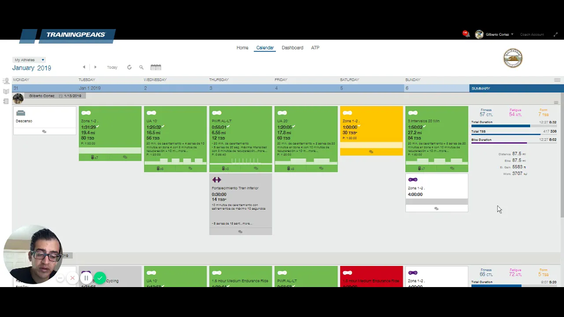Viewport: 564px width, 317px height.
Task: Click kettlebell x7 icon on Sunday 3 Intervalos workout
Action: (x=421, y=168)
